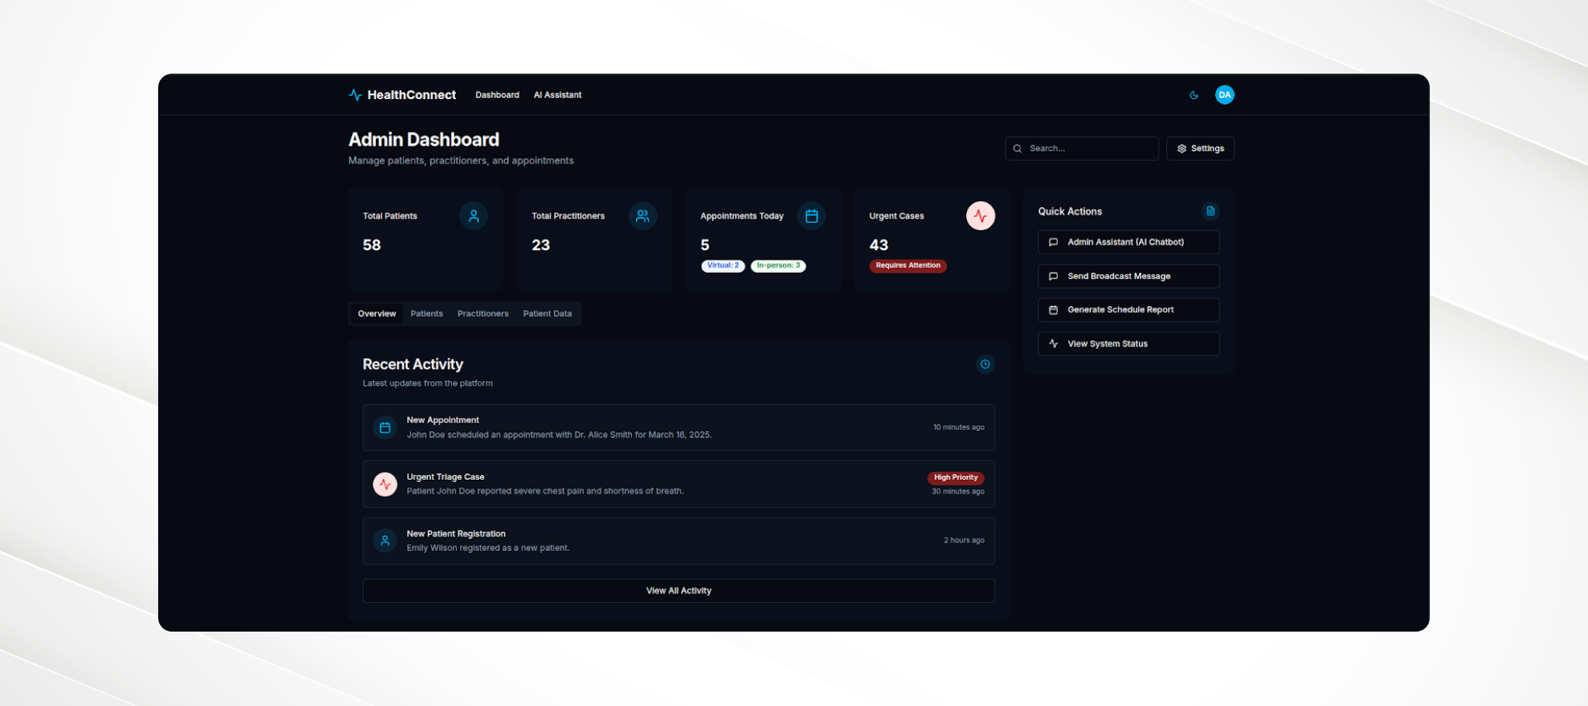Click the View All Activity button
The width and height of the screenshot is (1588, 706).
click(678, 590)
